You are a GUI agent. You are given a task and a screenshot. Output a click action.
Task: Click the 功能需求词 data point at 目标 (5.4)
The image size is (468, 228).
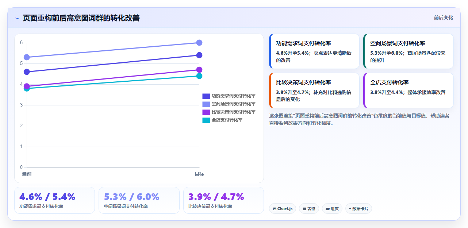199,55
